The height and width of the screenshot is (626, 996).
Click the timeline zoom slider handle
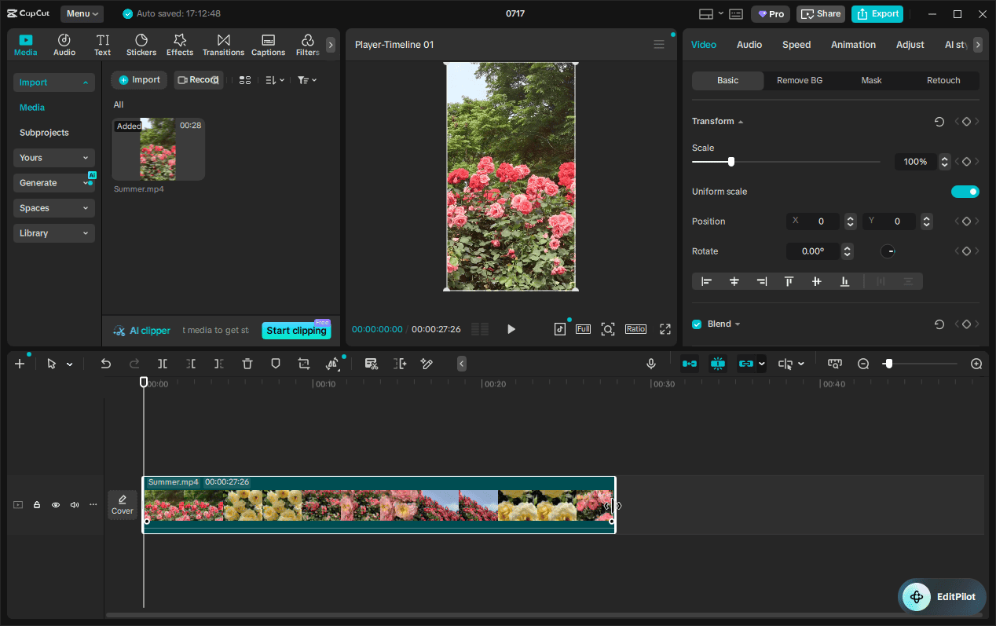pos(888,364)
